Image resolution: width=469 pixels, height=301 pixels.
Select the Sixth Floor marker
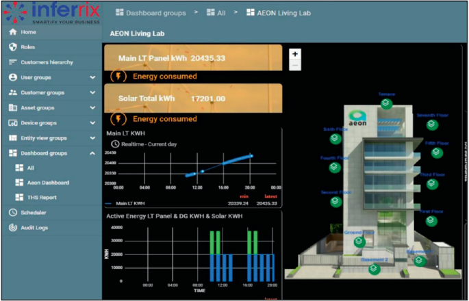click(335, 138)
